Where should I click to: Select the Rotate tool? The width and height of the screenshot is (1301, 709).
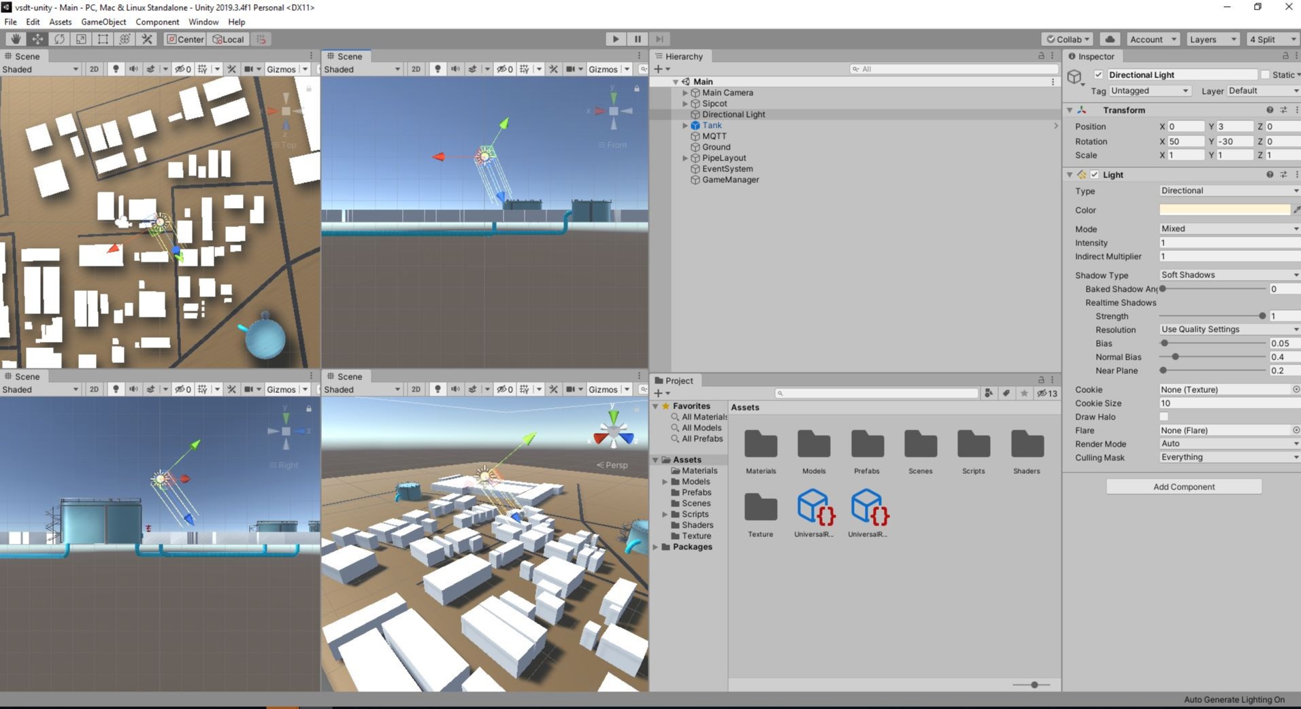(59, 39)
